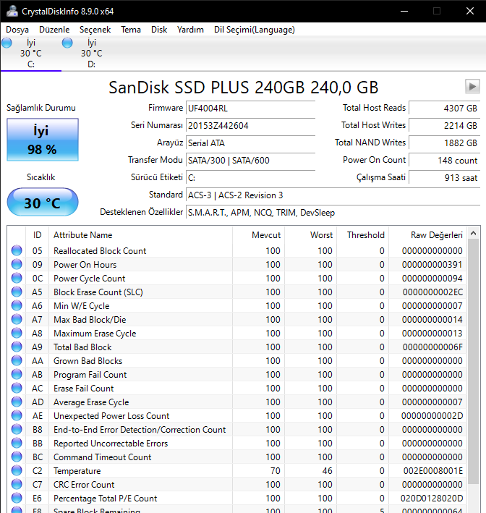Open the Dosya menu
The image size is (486, 513).
(x=18, y=30)
